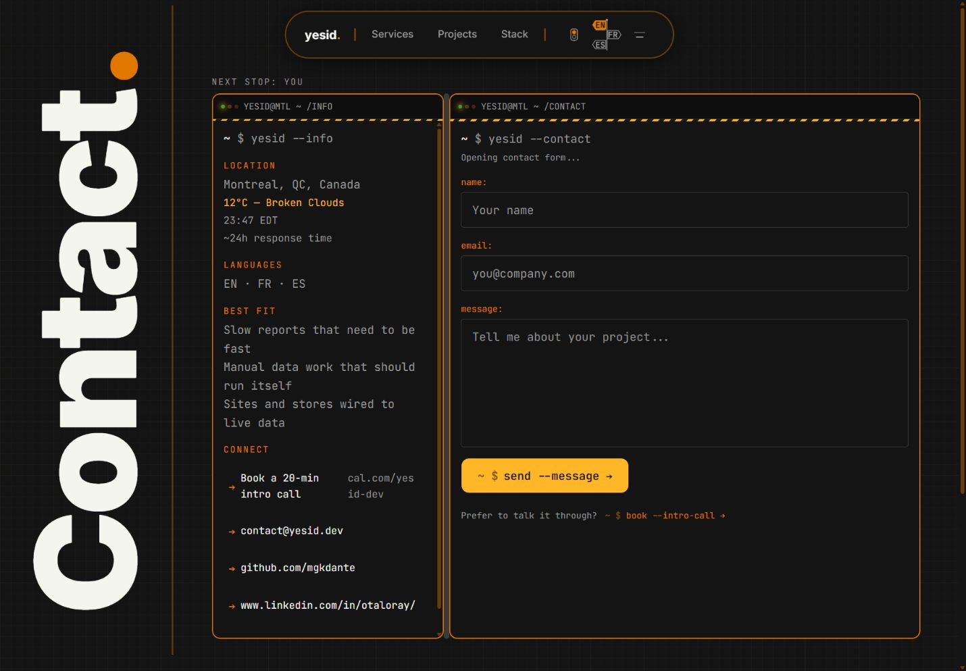Open the Stack nav item

[x=515, y=34]
